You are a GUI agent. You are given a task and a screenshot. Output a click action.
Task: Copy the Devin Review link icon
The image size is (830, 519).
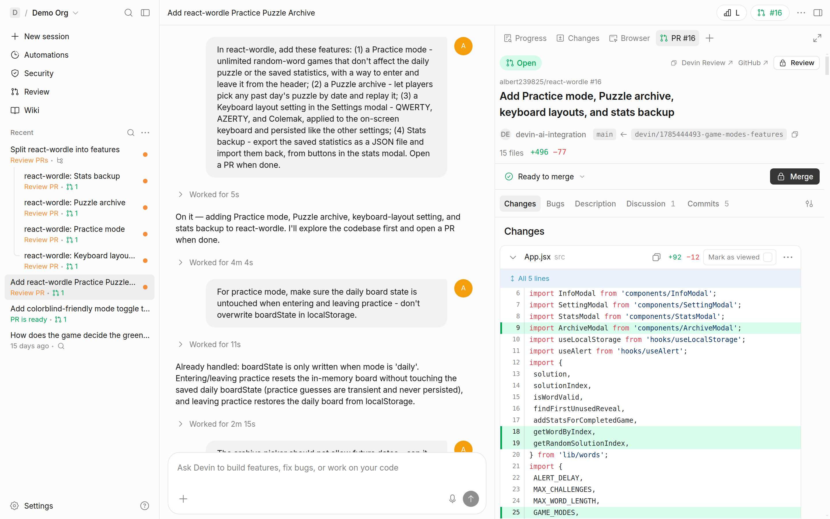[x=674, y=63]
